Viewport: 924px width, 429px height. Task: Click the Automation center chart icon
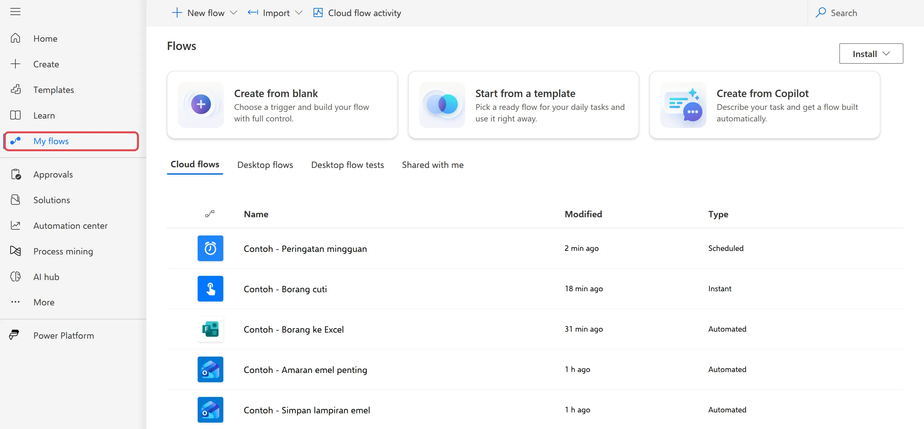click(15, 225)
